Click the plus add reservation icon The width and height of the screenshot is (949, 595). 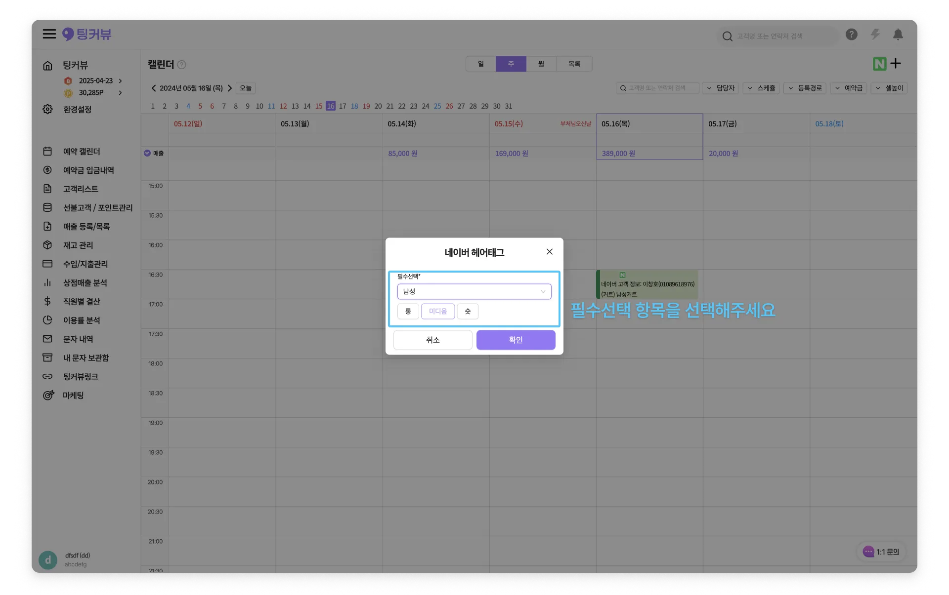click(896, 63)
